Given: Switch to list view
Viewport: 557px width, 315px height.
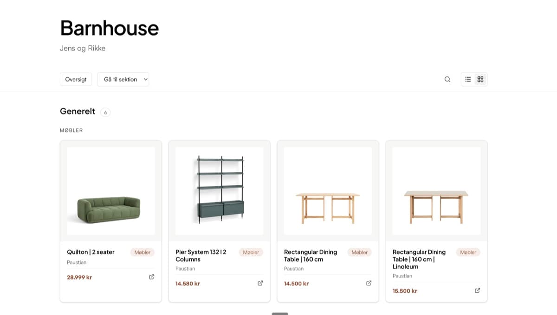Looking at the screenshot, I should 468,79.
